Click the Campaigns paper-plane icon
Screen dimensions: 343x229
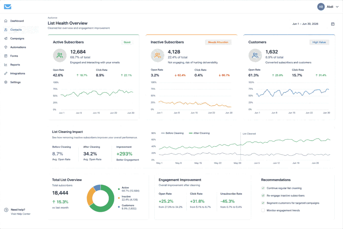[x=6, y=39]
